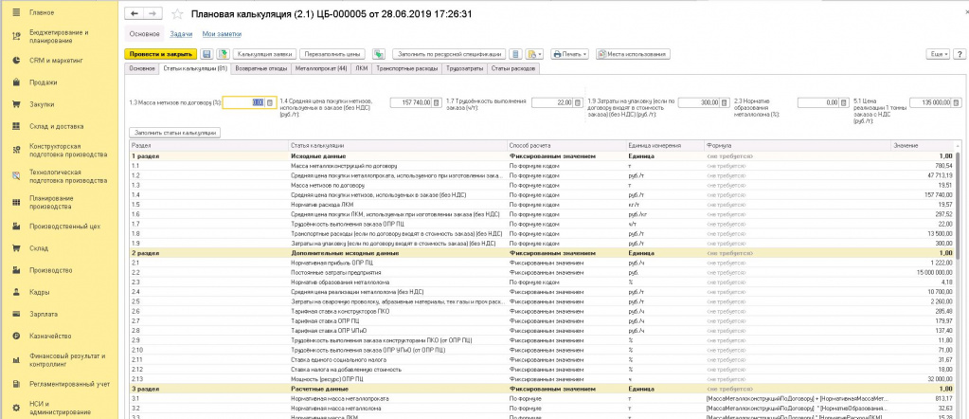
Task: Click Заполнить по ресурсной спецификации button
Action: click(x=449, y=54)
